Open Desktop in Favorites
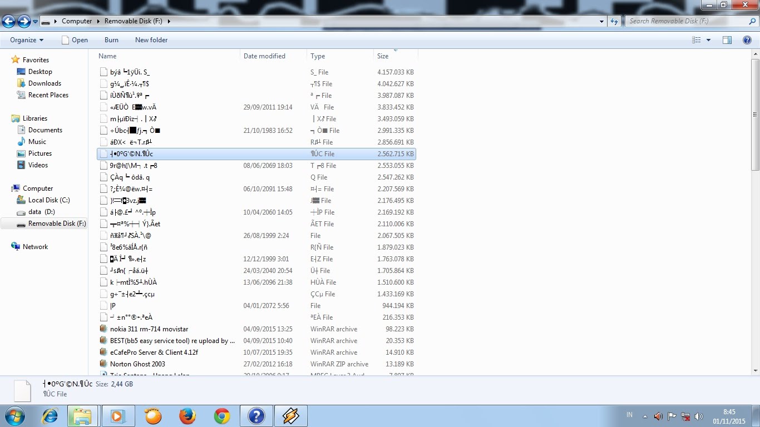This screenshot has height=427, width=760. coord(40,72)
